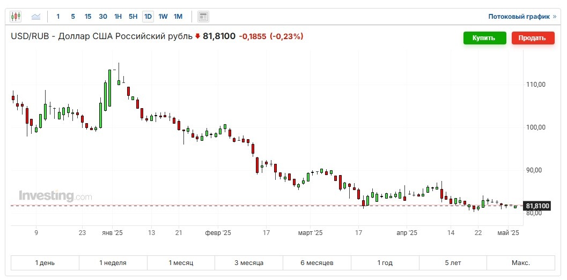Viewport: 567px width, 280px height.
Task: Choose the 6 месяцев range tab
Action: point(317,263)
